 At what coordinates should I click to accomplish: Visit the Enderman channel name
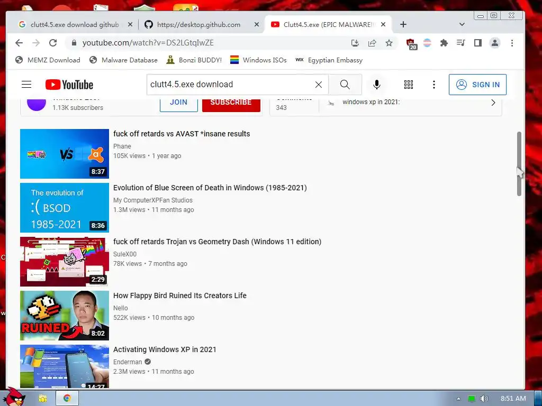pos(128,362)
